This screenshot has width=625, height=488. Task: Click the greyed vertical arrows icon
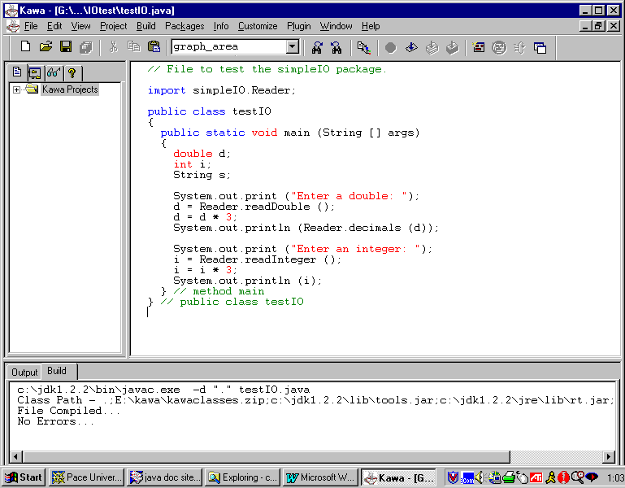pos(519,48)
